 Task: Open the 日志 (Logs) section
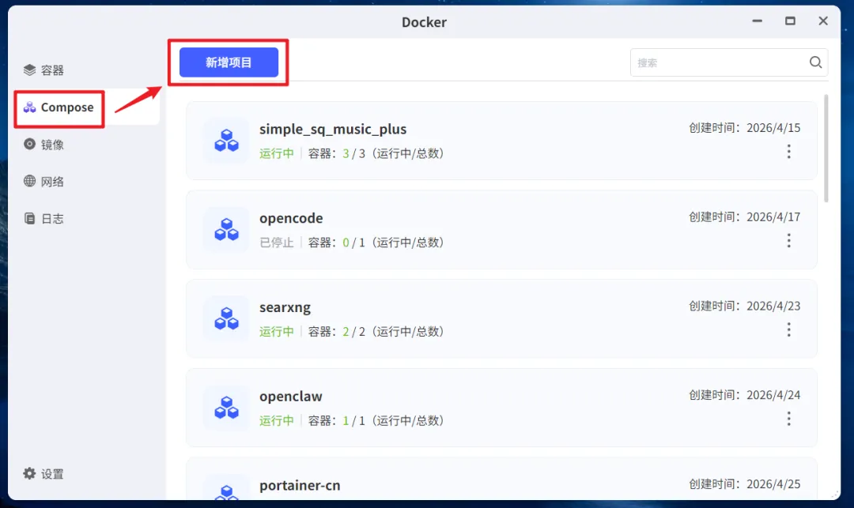coord(87,218)
